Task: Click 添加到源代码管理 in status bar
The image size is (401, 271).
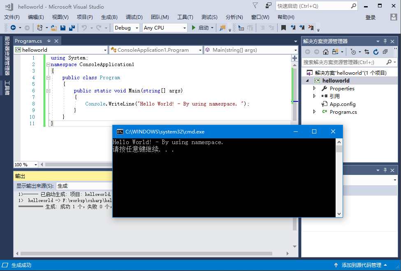Action: [x=361, y=265]
